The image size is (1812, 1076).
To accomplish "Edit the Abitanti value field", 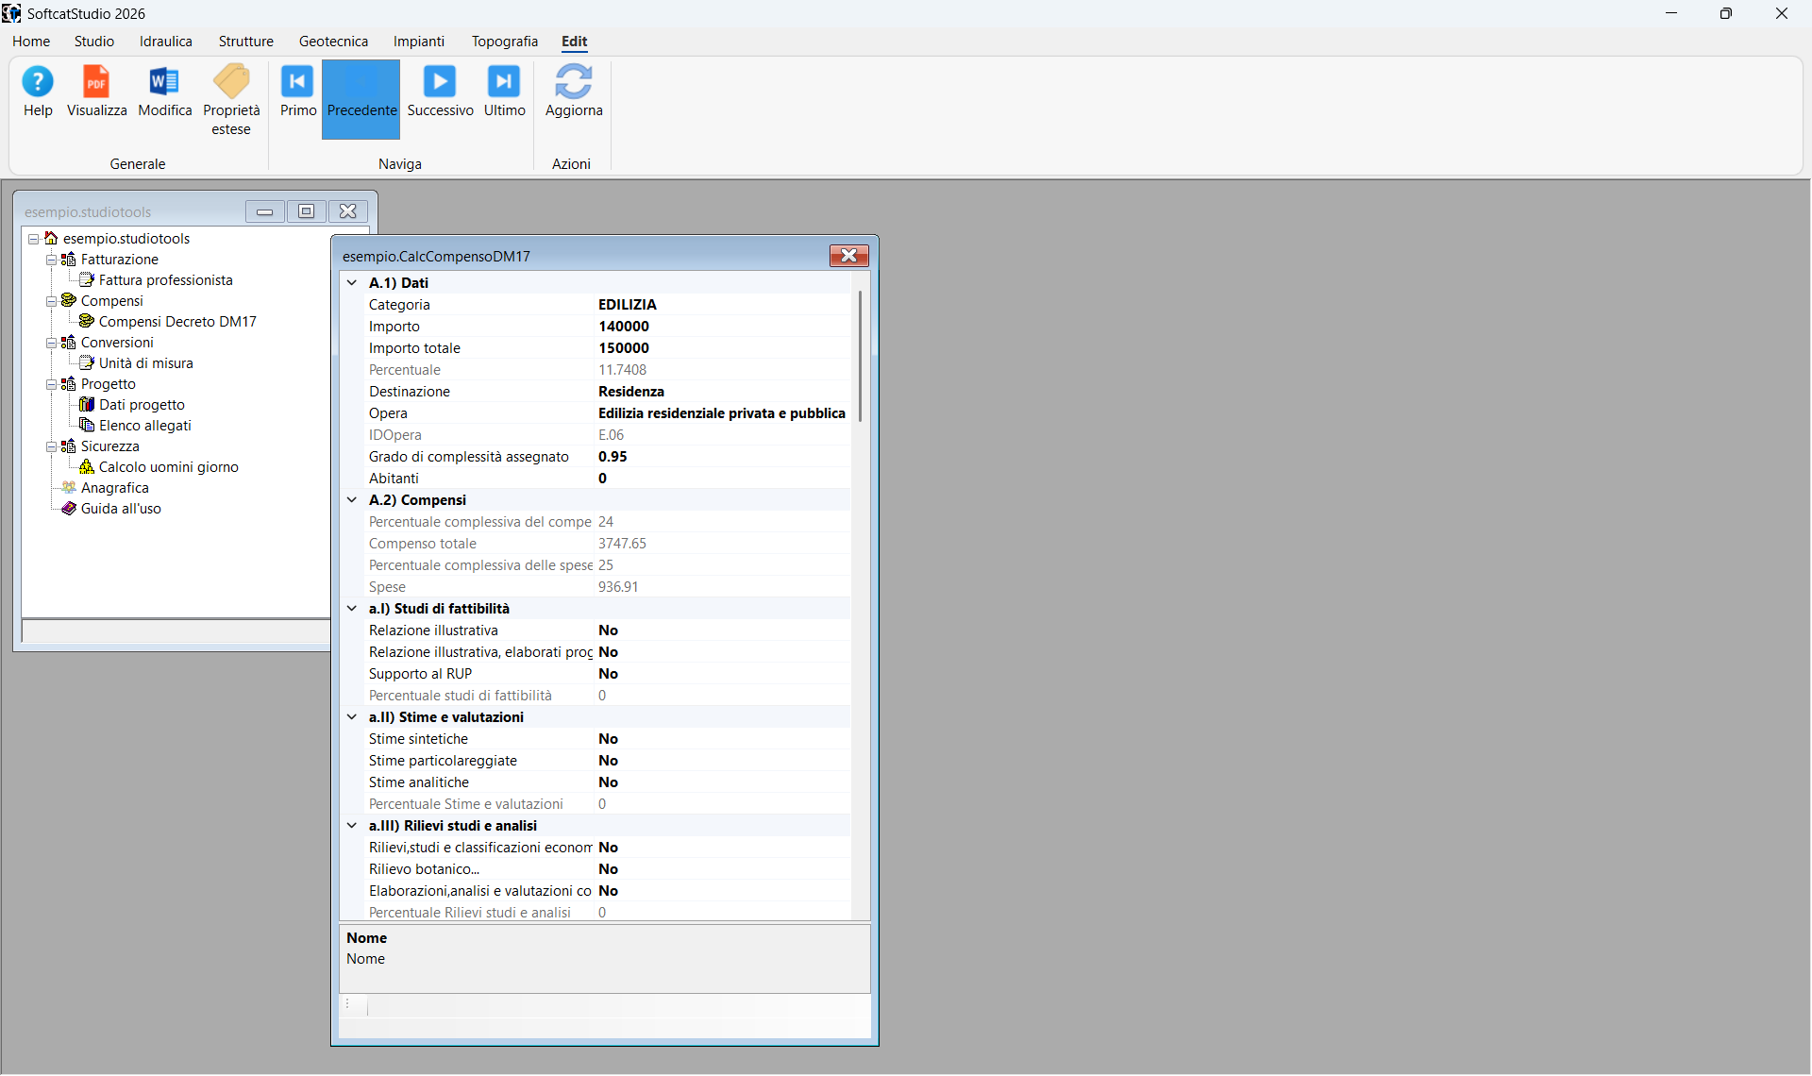I will [x=722, y=479].
